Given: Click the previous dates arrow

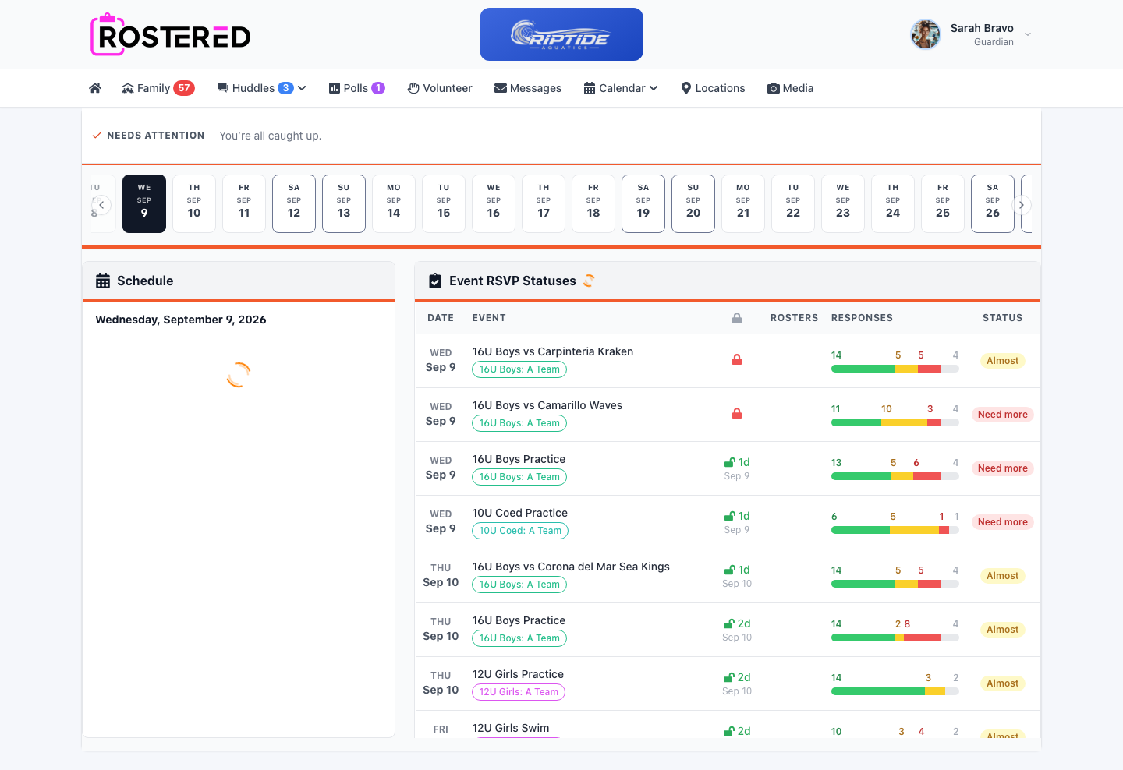Looking at the screenshot, I should pyautogui.click(x=101, y=205).
